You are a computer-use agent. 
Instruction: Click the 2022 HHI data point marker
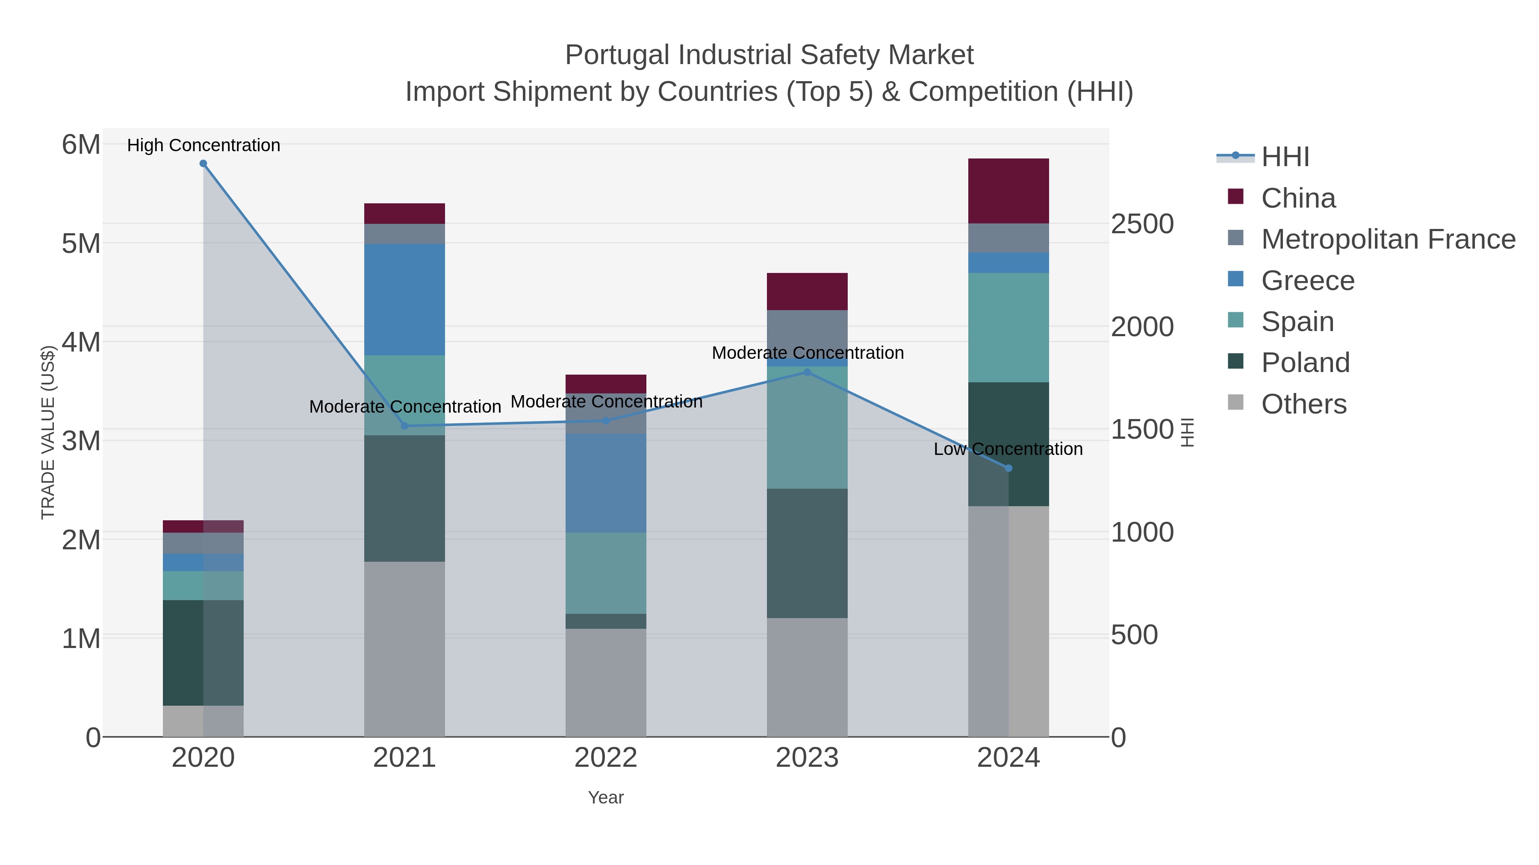click(x=606, y=421)
